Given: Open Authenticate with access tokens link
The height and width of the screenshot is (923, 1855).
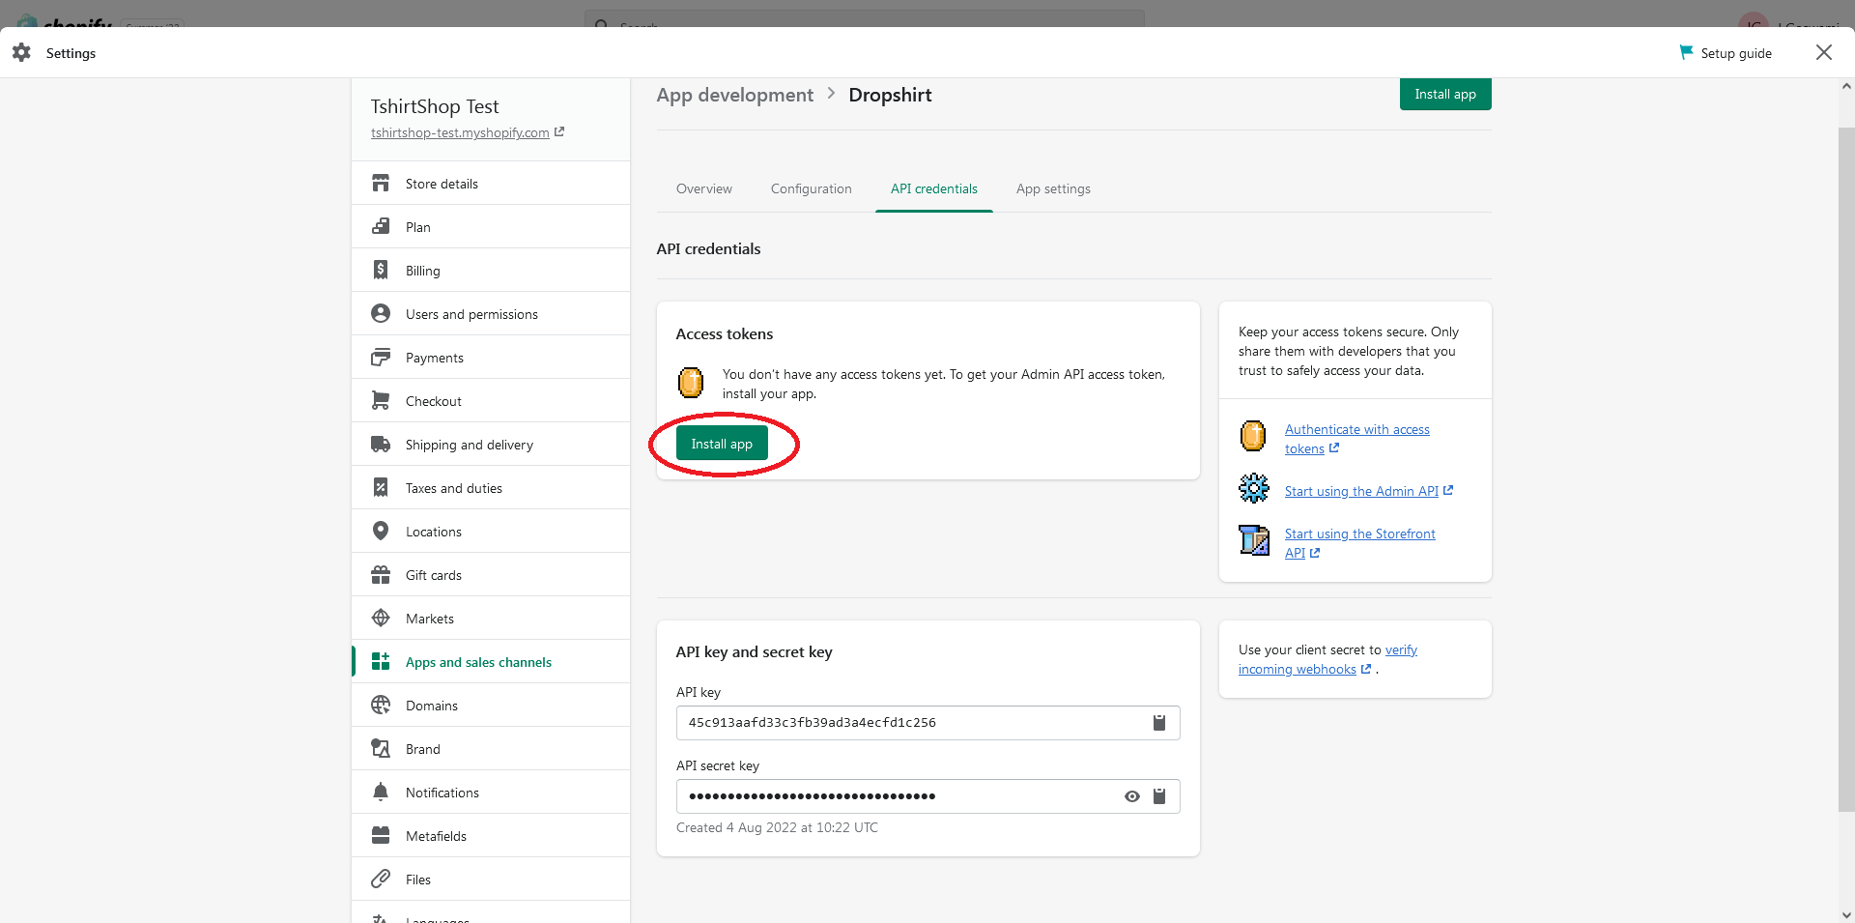Looking at the screenshot, I should click(x=1356, y=439).
